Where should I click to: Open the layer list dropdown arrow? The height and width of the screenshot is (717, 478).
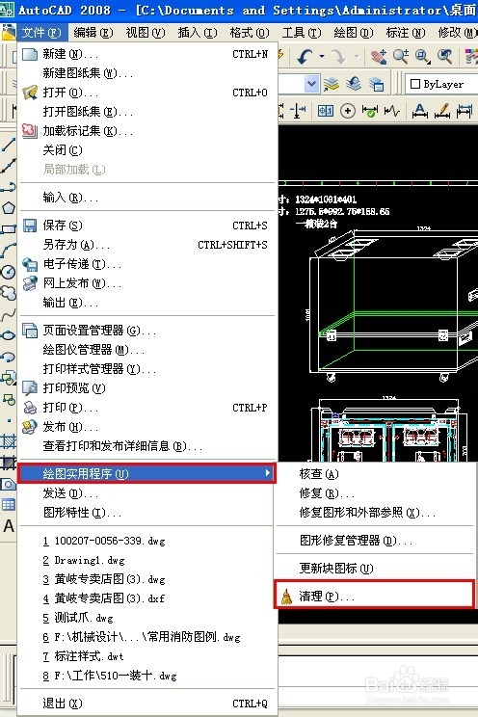[311, 84]
